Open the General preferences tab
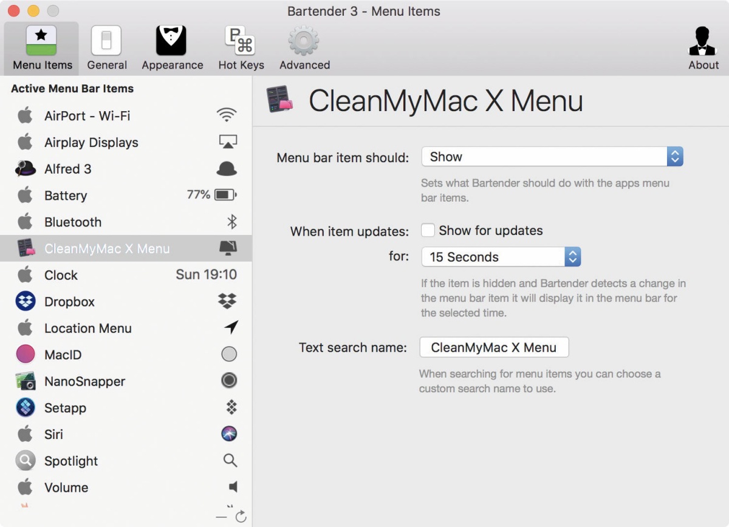Image resolution: width=729 pixels, height=527 pixels. [x=107, y=49]
